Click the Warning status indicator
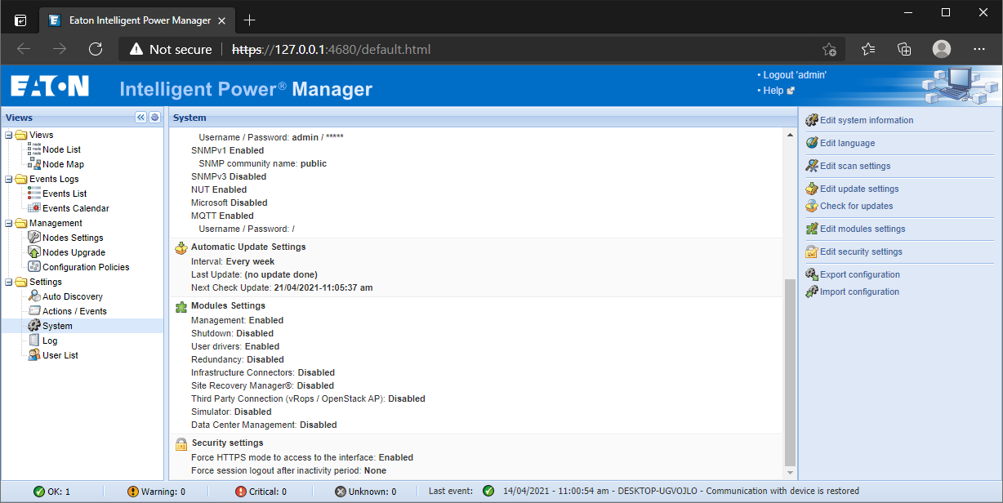 click(x=156, y=492)
